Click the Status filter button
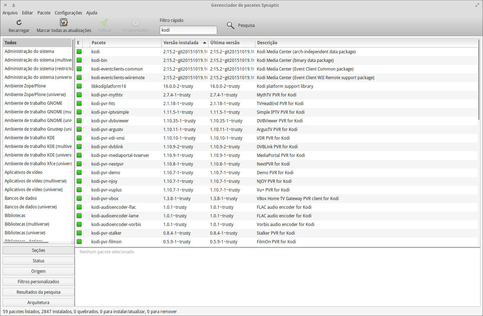 (x=38, y=261)
